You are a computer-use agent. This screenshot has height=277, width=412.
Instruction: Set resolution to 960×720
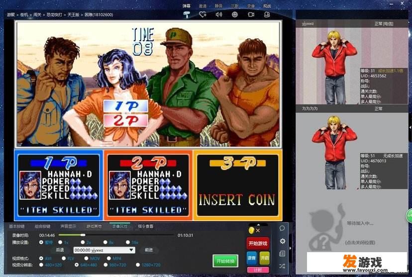coord(105,265)
